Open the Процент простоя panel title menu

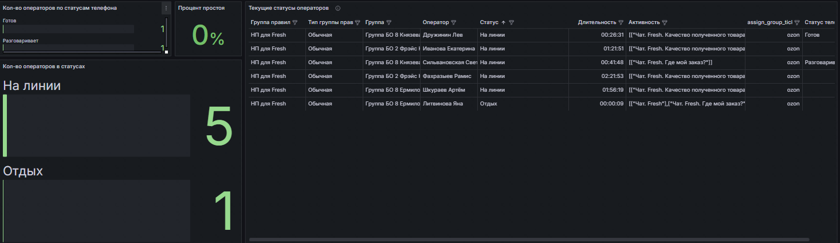click(201, 8)
